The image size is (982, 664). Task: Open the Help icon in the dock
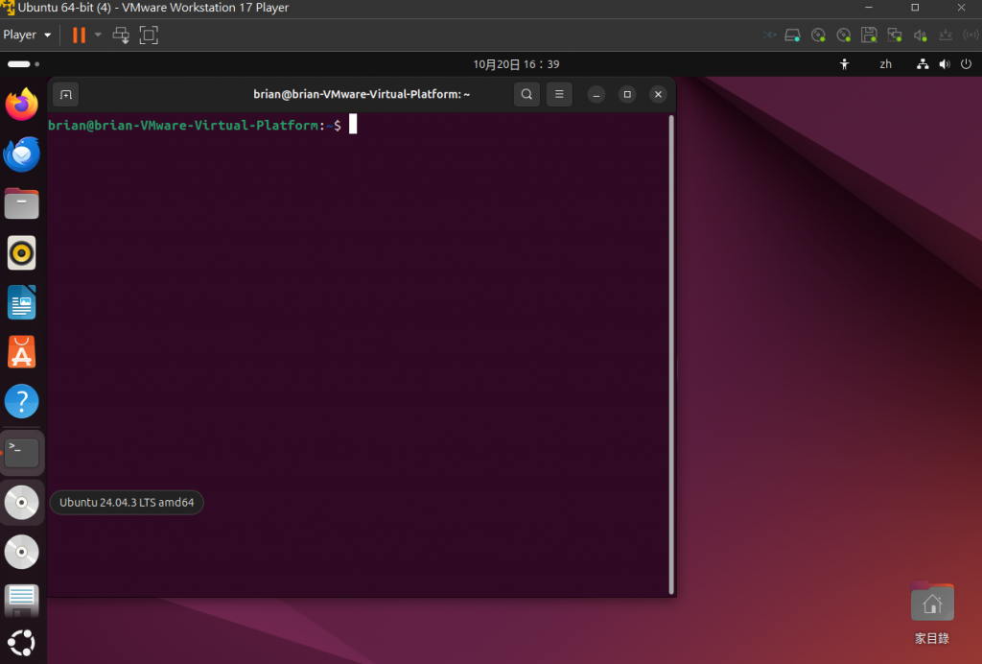tap(22, 401)
